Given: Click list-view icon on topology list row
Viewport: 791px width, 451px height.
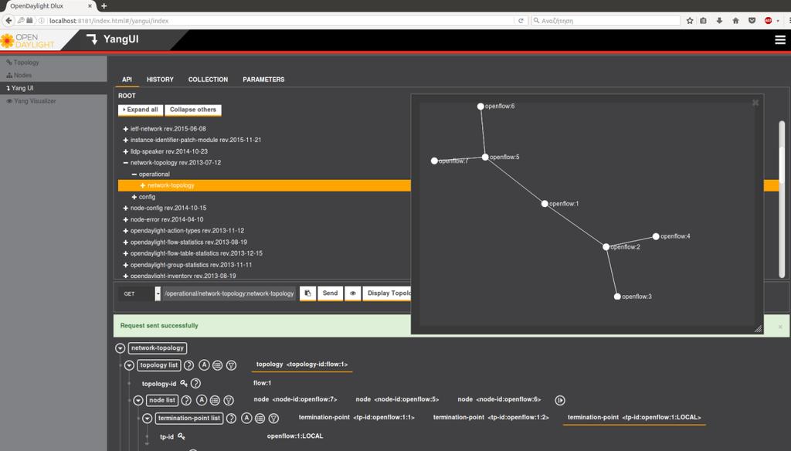Looking at the screenshot, I should tap(217, 365).
